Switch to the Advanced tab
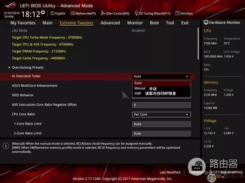This screenshot has height=183, width=245. tap(110, 23)
